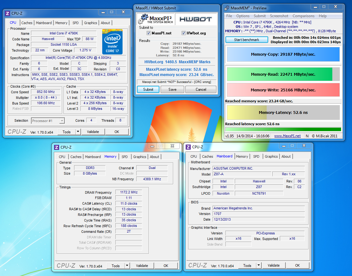Open the File menu in MaxxMEM
This screenshot has width=352, height=276.
(229, 16)
